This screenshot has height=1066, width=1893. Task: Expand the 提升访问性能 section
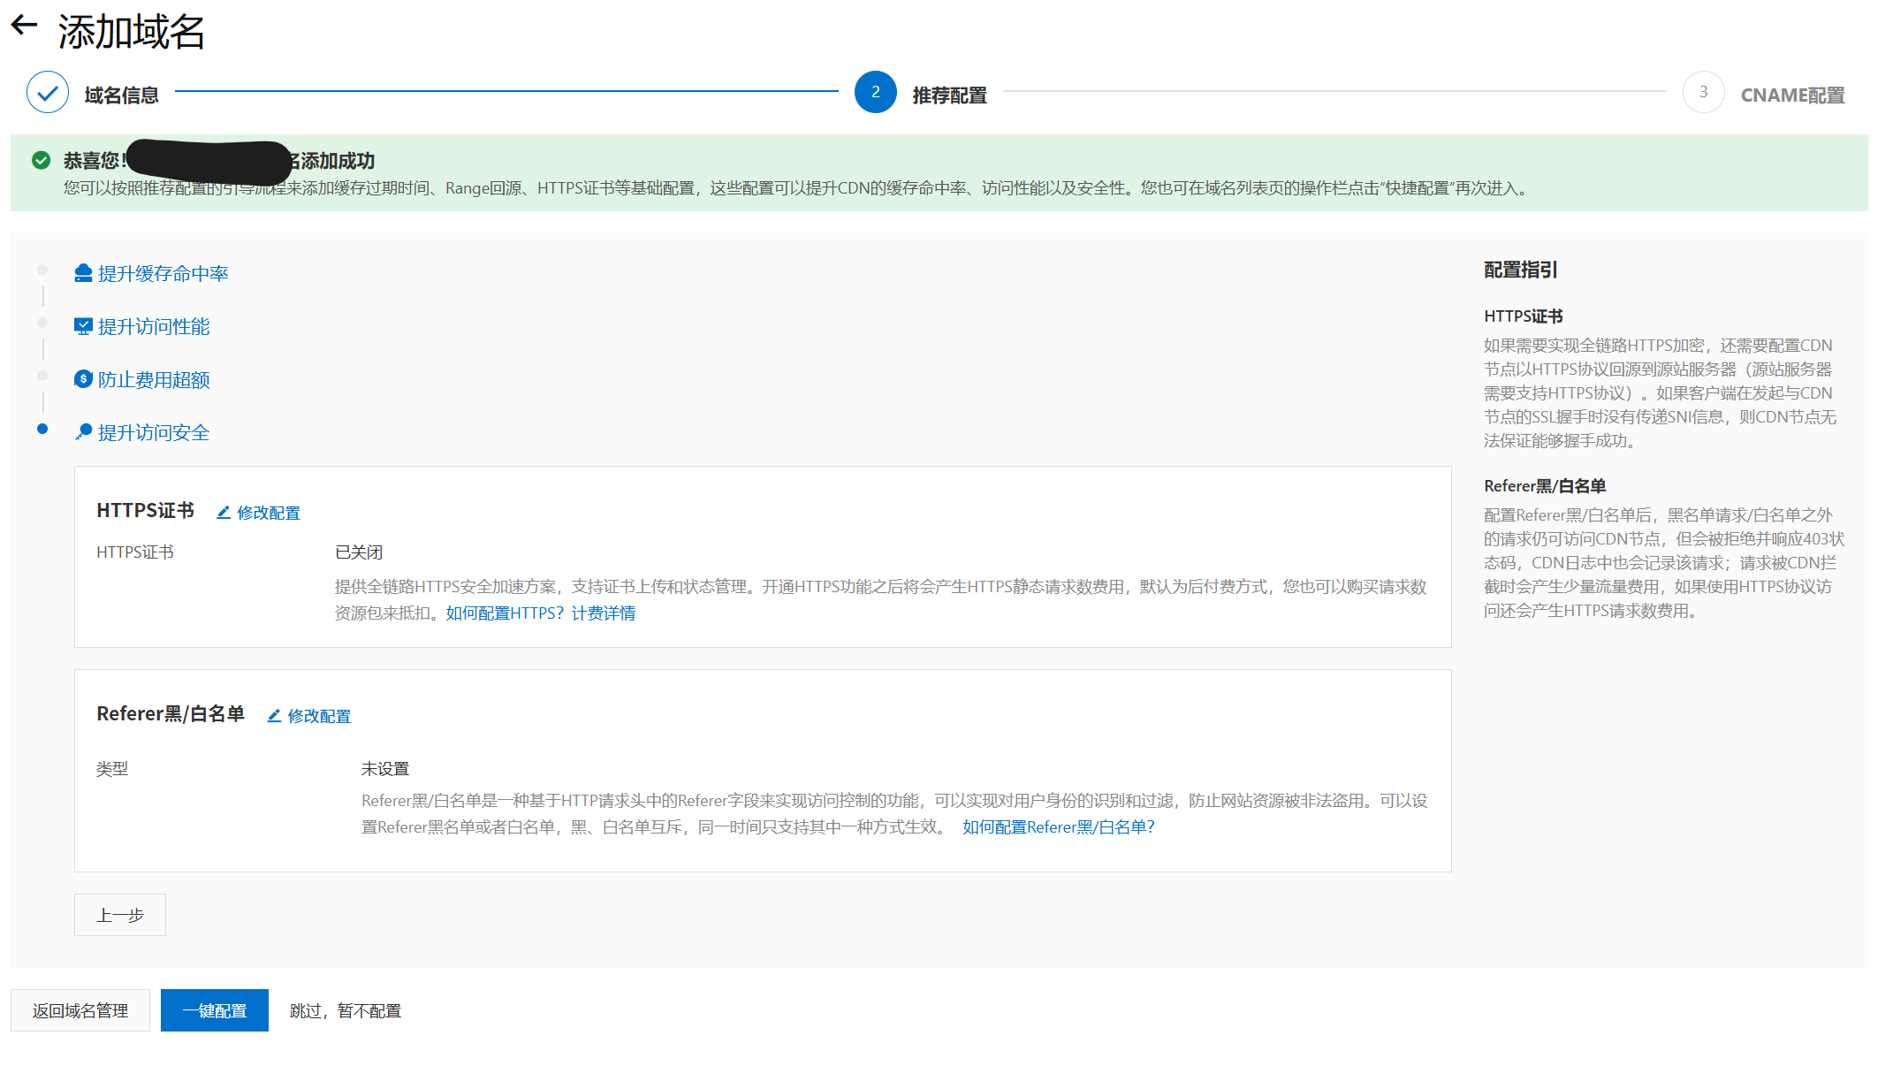click(154, 327)
